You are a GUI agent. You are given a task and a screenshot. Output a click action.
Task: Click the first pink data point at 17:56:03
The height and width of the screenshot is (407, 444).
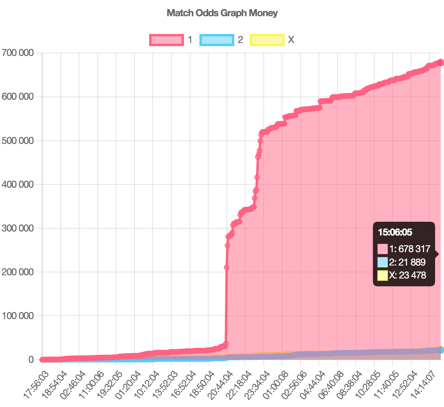pos(42,360)
